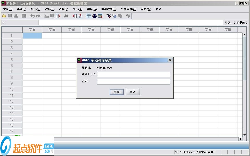250x156 pixels.
Task: Click the vertical scrollbar thumb
Action: (x=245, y=58)
